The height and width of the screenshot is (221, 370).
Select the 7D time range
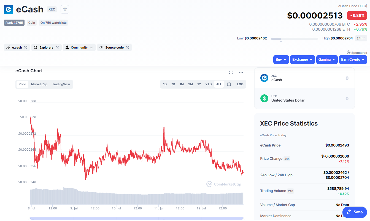click(173, 84)
